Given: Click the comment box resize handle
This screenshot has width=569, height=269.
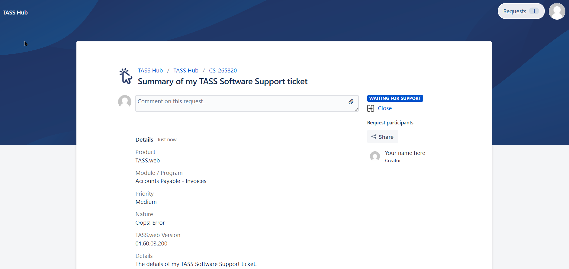Looking at the screenshot, I should [x=356, y=109].
